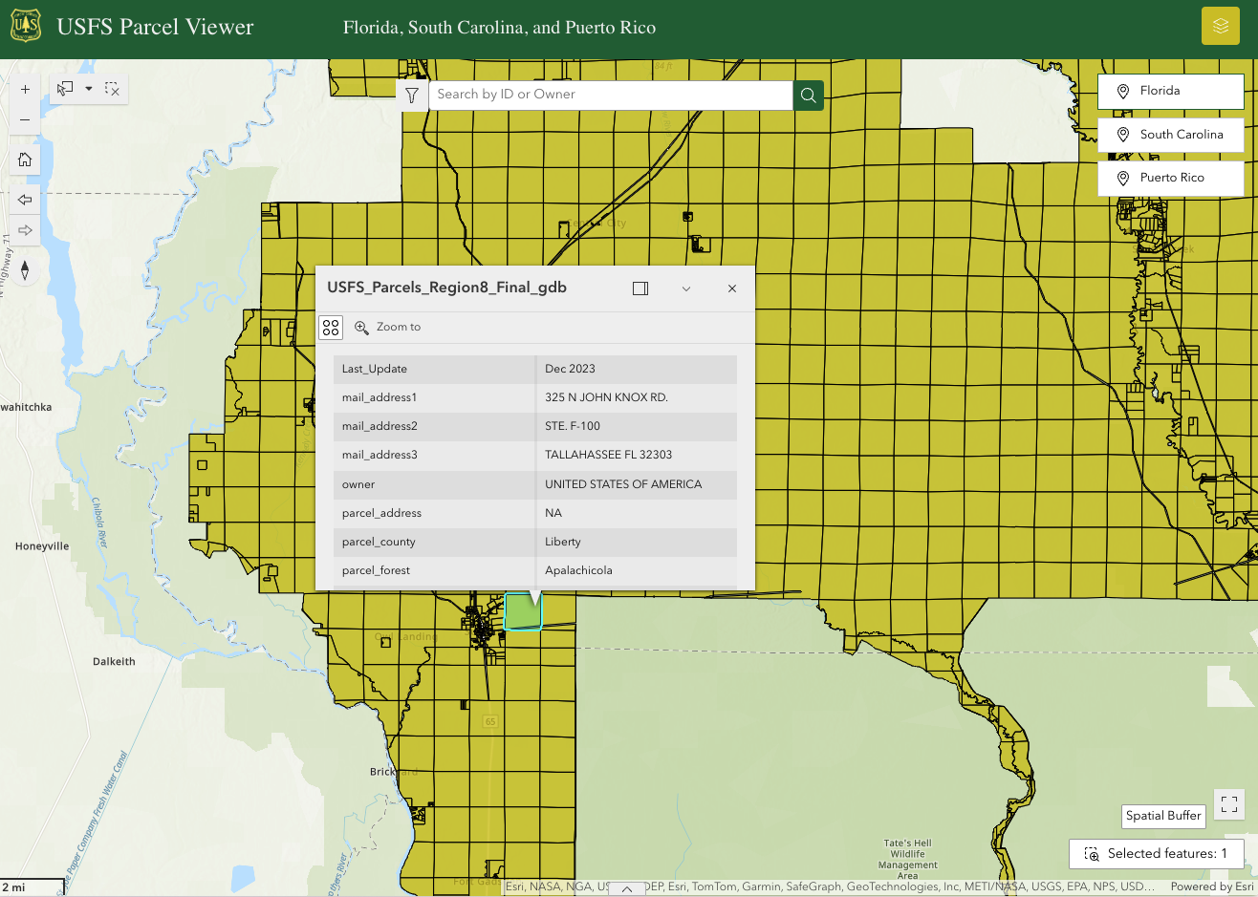
Task: Click the rectangle selection tool icon
Action: (x=114, y=88)
